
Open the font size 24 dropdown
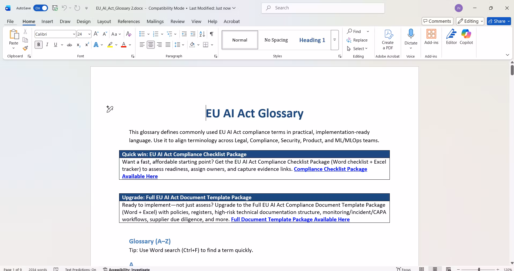[x=89, y=34]
